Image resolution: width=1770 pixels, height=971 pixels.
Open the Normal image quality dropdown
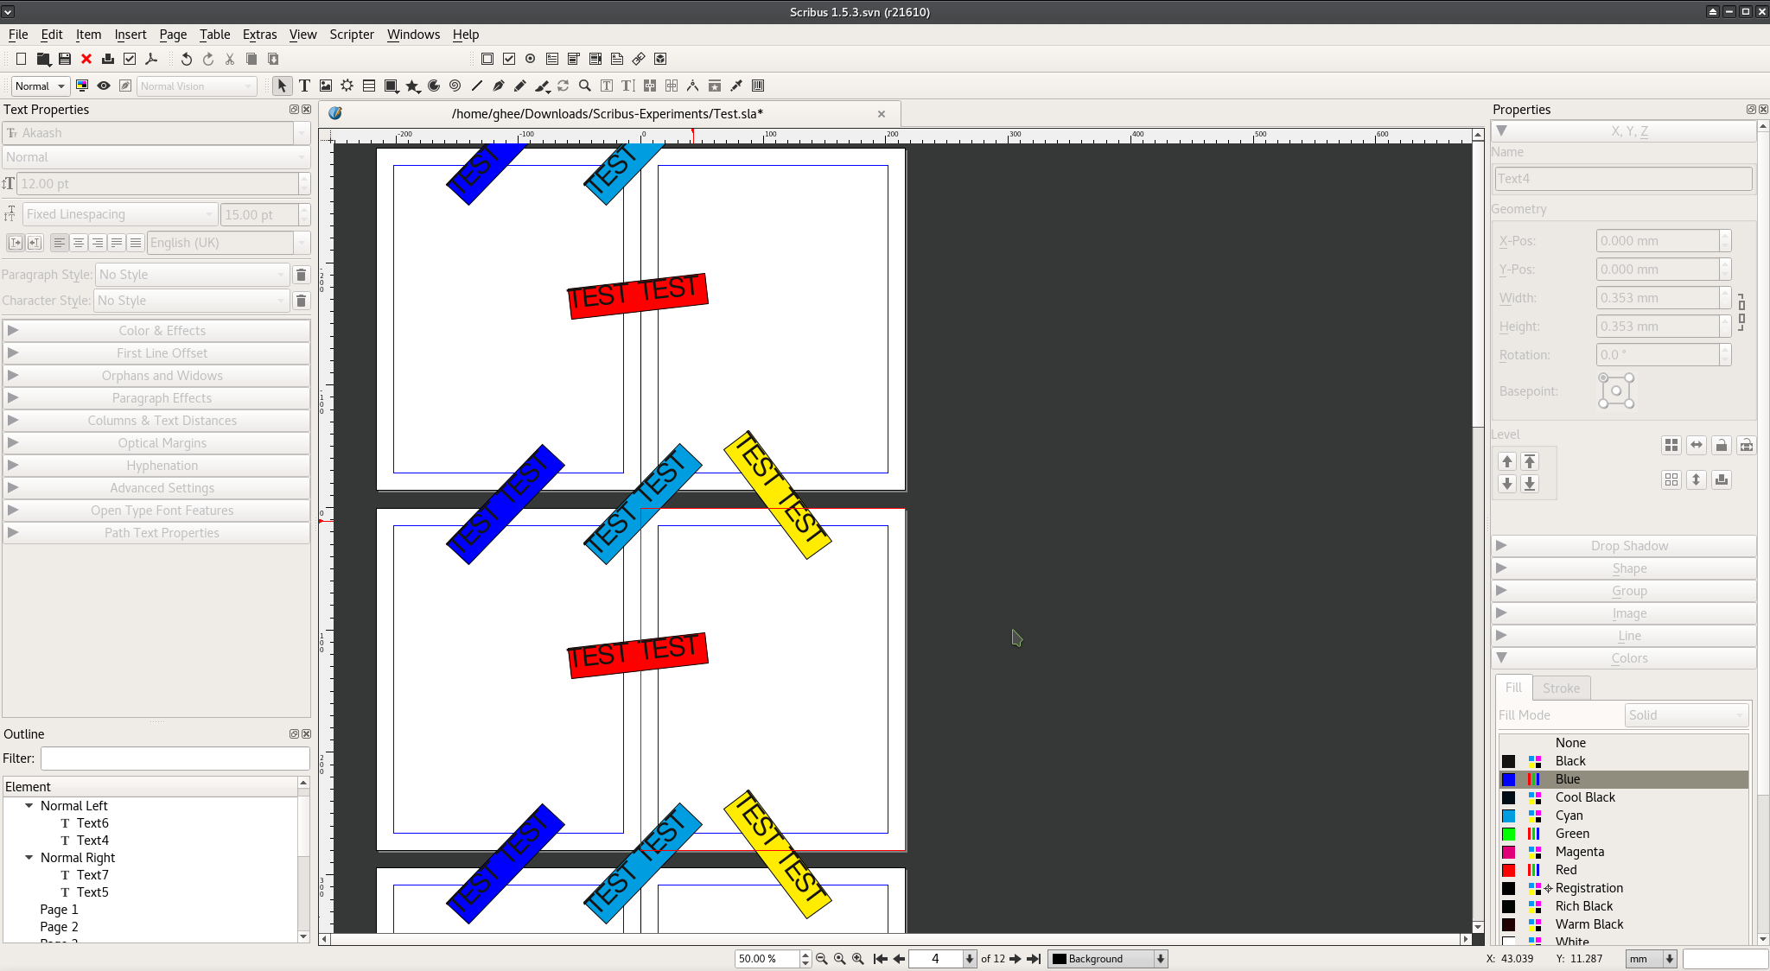click(x=40, y=86)
